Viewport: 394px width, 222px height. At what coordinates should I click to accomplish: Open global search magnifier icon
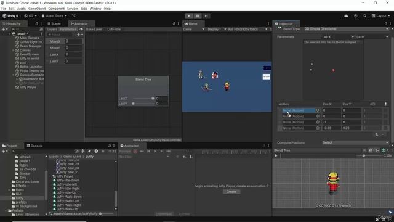point(365,16)
